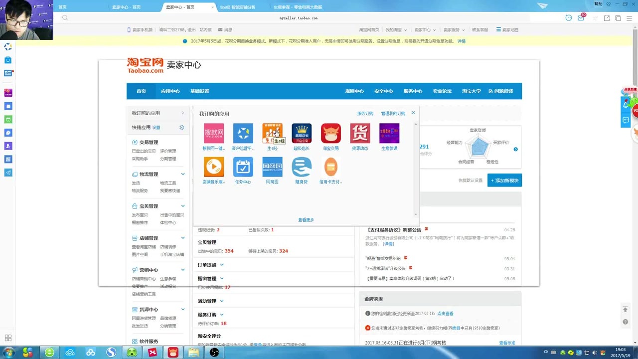
Task: Open 规则中心 in navigation bar
Action: pyautogui.click(x=354, y=91)
